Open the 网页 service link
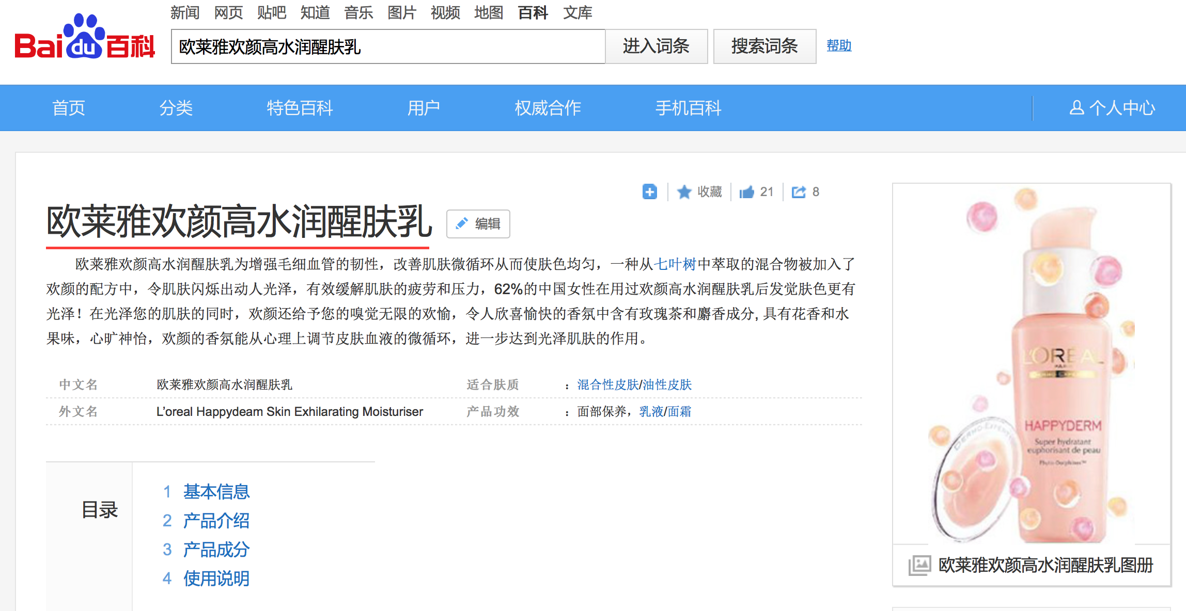 click(228, 12)
